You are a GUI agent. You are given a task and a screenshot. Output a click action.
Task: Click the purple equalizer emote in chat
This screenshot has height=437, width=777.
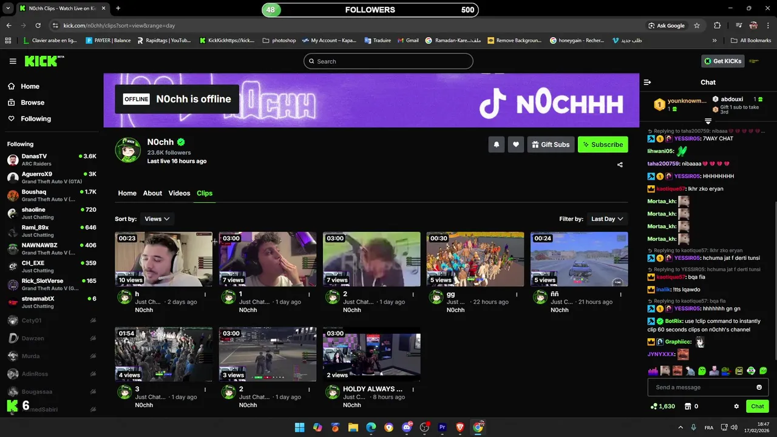[653, 370]
